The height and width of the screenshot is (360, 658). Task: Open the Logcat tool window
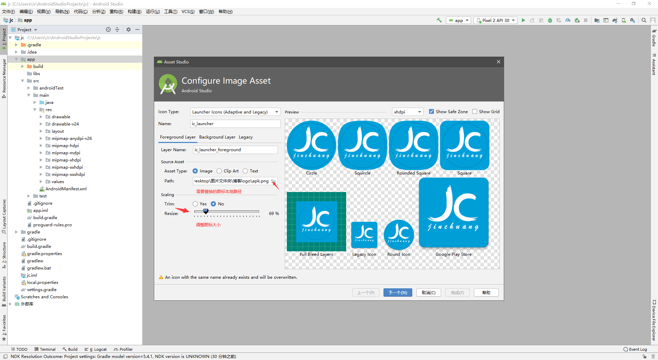coord(96,349)
